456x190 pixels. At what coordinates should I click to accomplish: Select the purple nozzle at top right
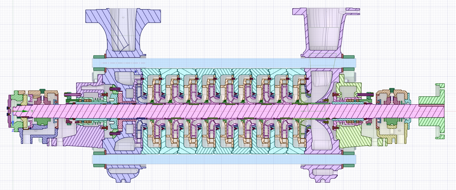click(326, 32)
